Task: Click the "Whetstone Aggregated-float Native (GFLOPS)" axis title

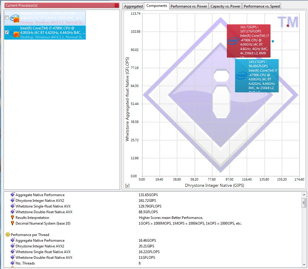Action: pyautogui.click(x=127, y=99)
